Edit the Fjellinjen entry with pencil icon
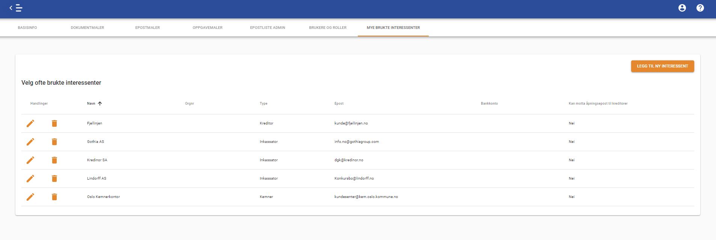The width and height of the screenshot is (716, 240). (x=30, y=123)
